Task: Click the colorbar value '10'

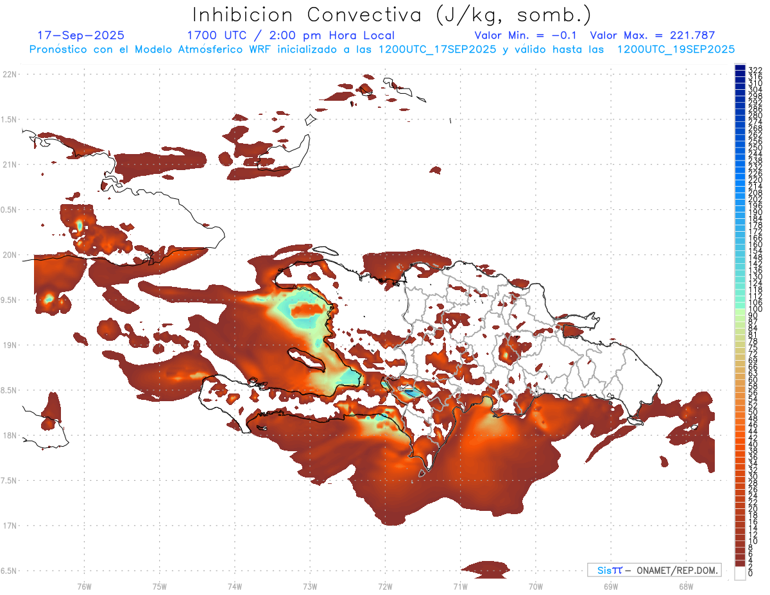Action: [753, 541]
